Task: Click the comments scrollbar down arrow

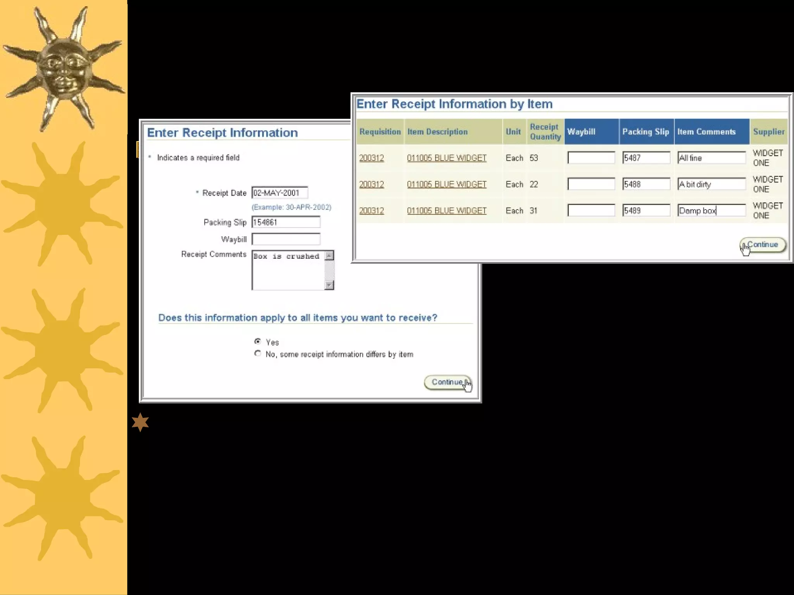Action: tap(329, 285)
